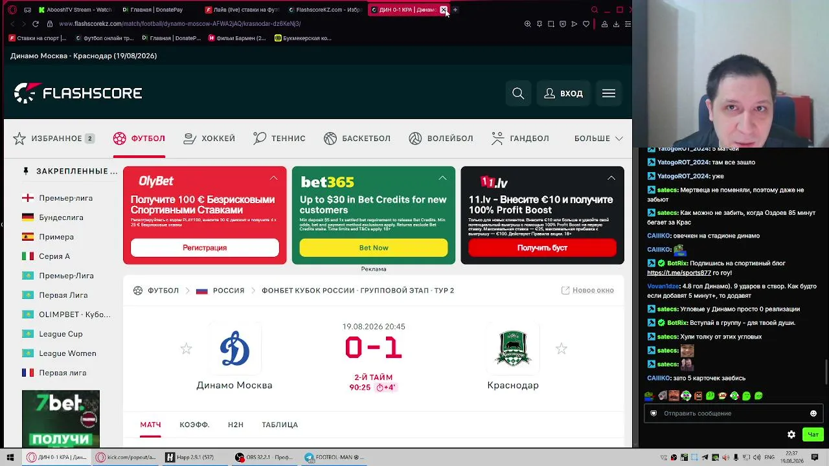Viewport: 829px width, 466px height.
Task: Switch to FlashscoreKZ.com browser tab
Action: pyautogui.click(x=325, y=10)
